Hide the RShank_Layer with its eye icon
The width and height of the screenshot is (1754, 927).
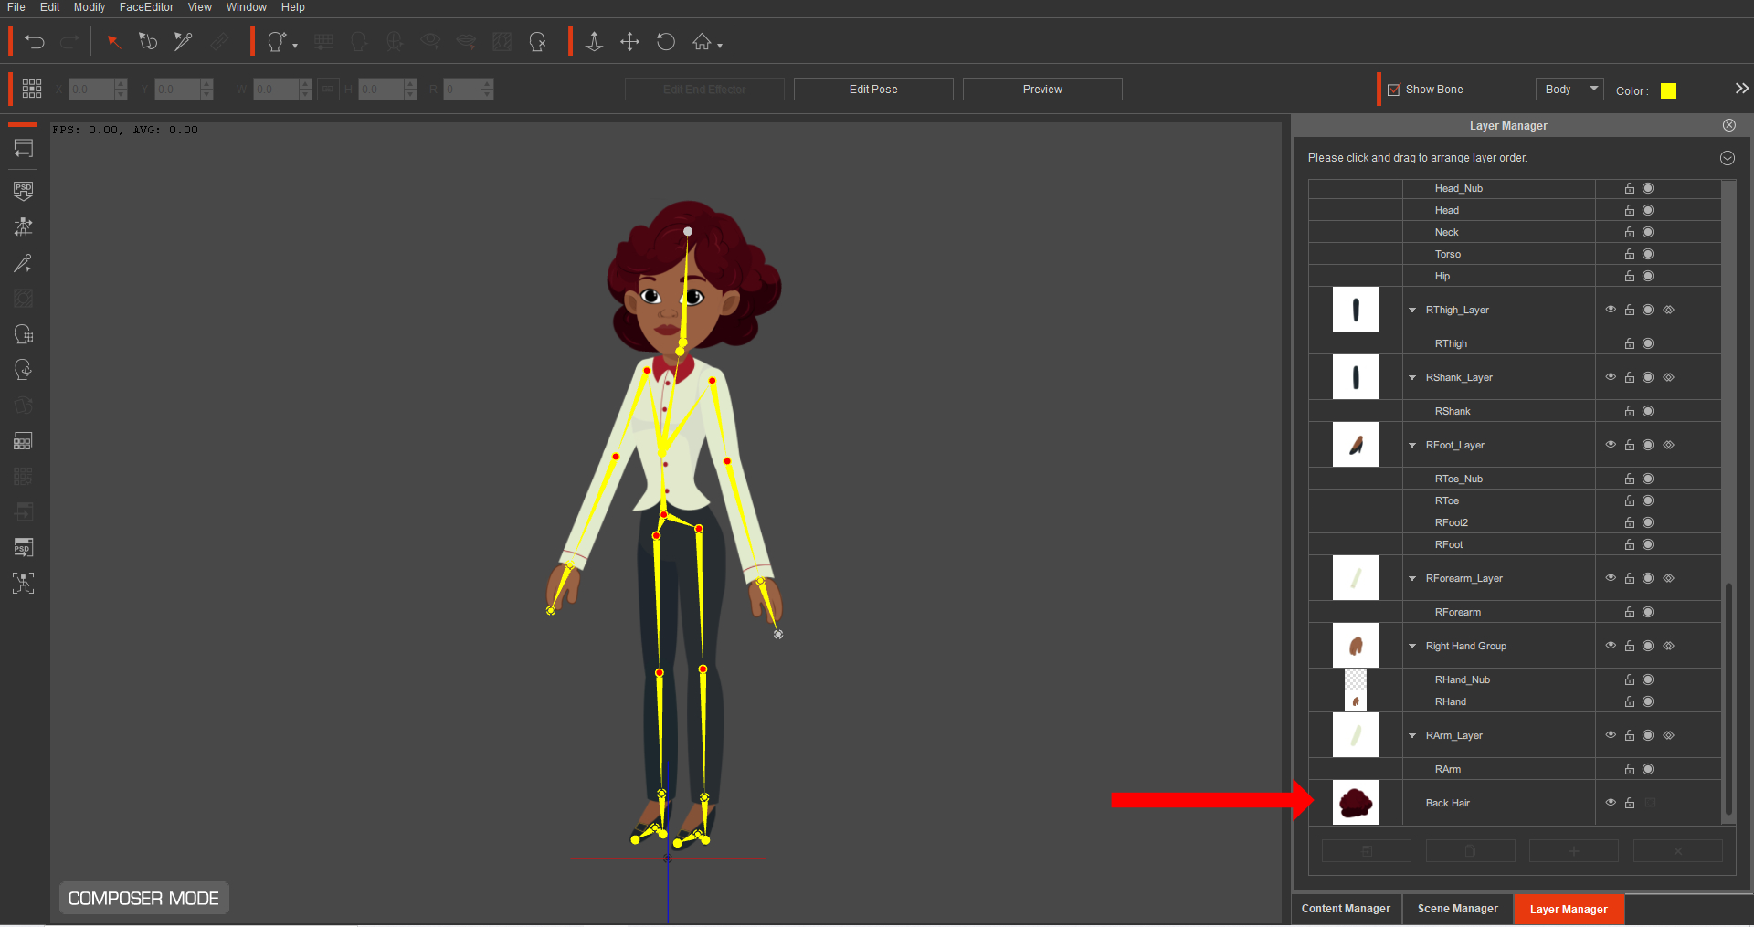[1611, 377]
